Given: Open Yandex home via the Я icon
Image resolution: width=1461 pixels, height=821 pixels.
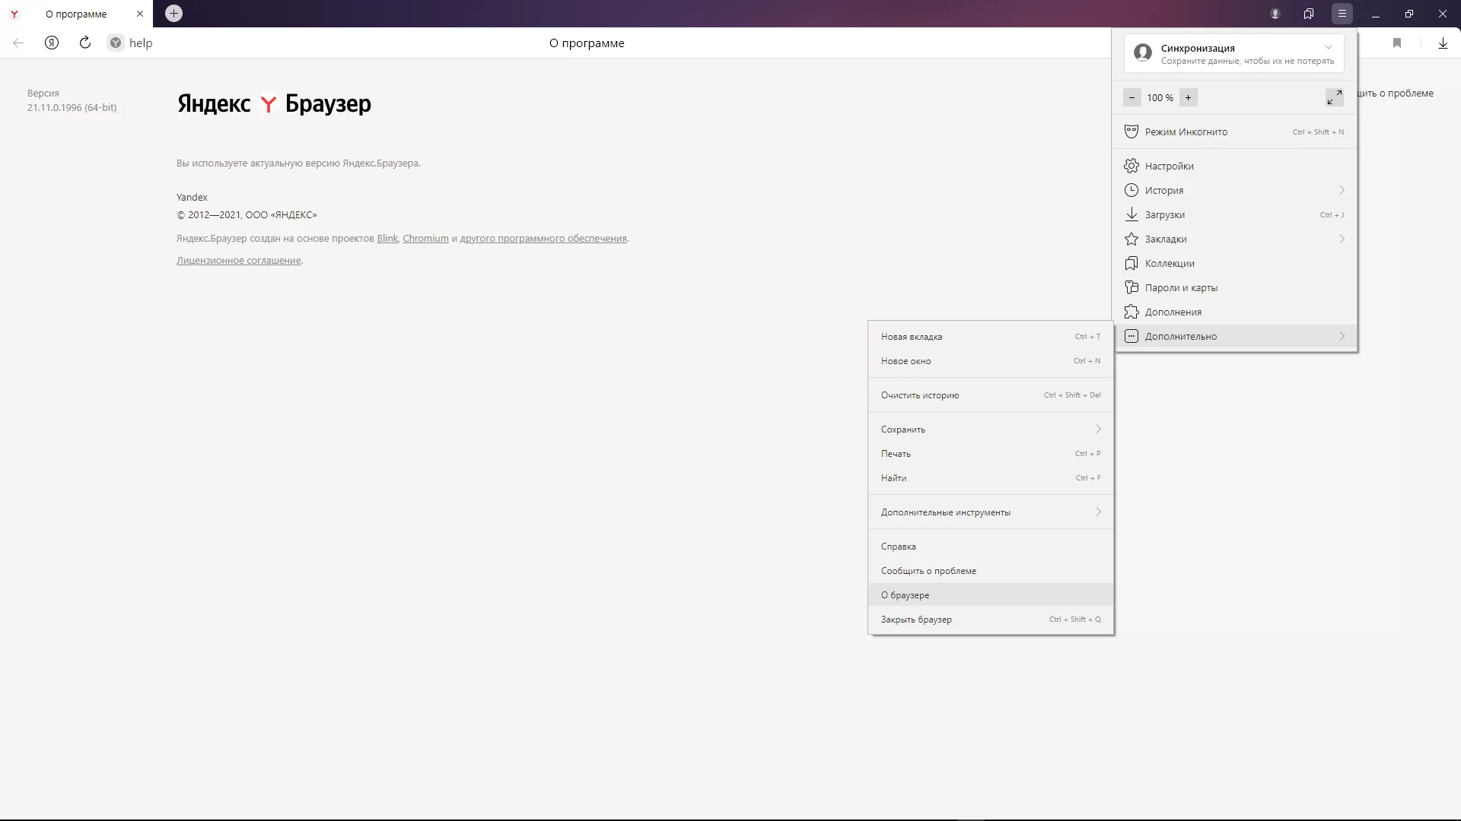Looking at the screenshot, I should click(x=52, y=43).
